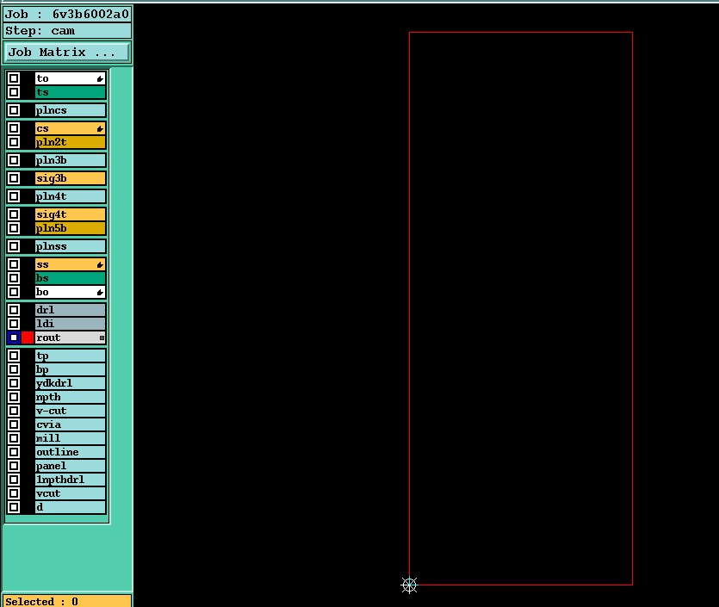Toggle display checkbox for layer cs
The width and height of the screenshot is (719, 607).
[14, 128]
